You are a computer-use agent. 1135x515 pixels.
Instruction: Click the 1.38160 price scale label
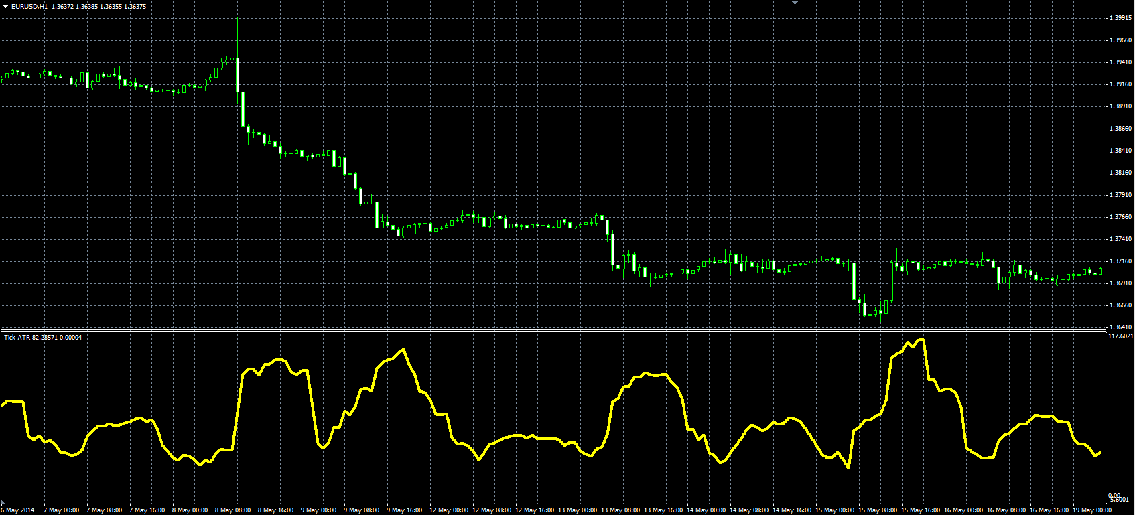point(1120,173)
